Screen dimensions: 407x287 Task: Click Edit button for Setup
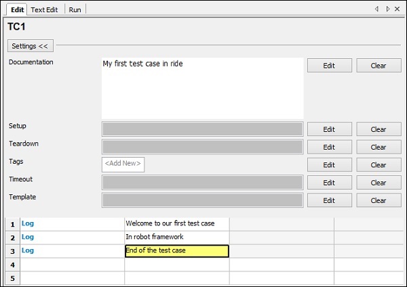point(329,129)
